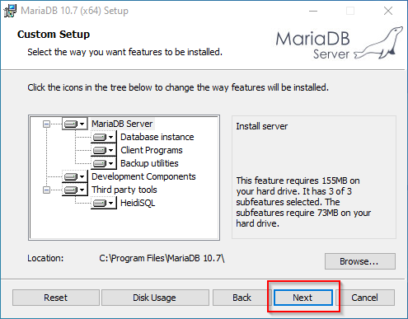Image resolution: width=408 pixels, height=319 pixels.
Task: Open Disk Usage dialog
Action: coord(155,298)
